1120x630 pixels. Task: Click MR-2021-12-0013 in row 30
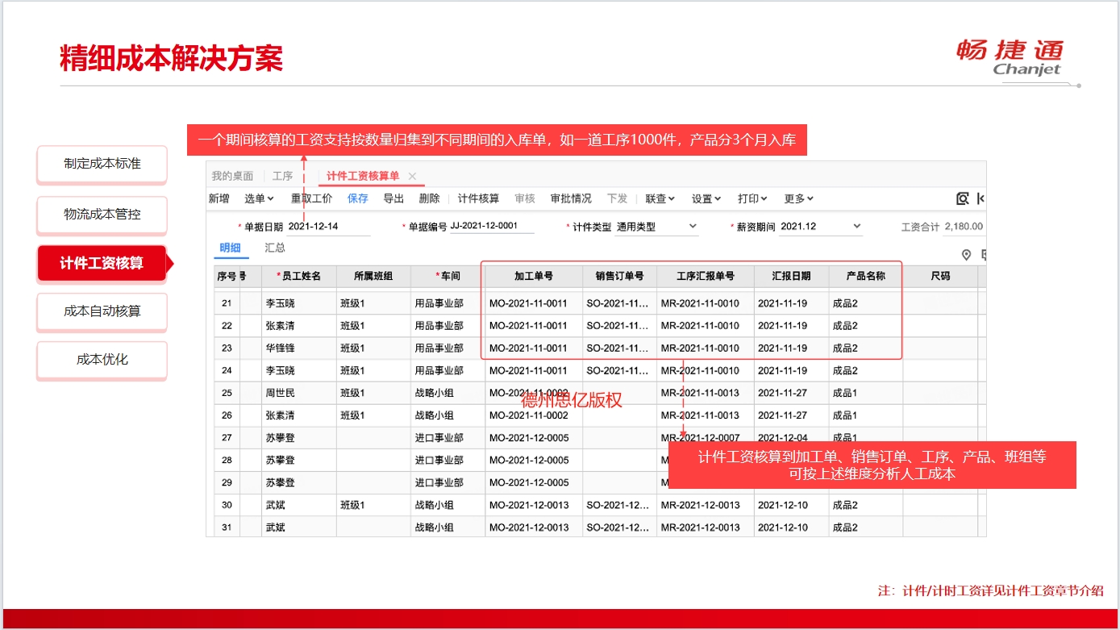(x=700, y=505)
